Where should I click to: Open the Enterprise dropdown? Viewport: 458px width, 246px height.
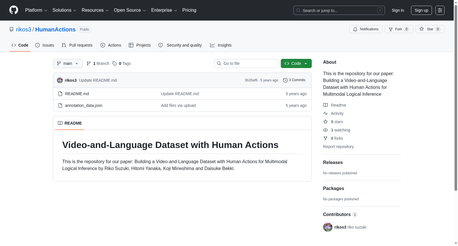(x=164, y=10)
